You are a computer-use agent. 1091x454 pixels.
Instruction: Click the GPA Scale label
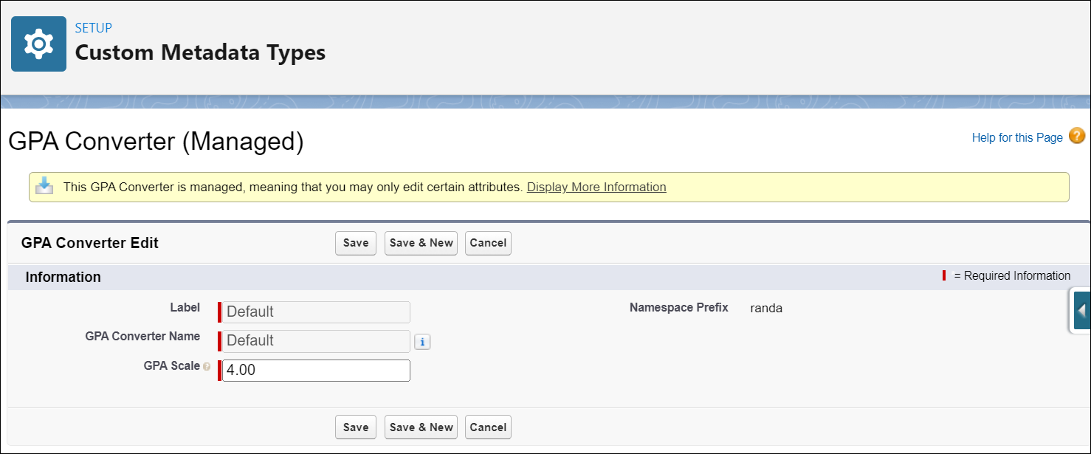pyautogui.click(x=172, y=365)
